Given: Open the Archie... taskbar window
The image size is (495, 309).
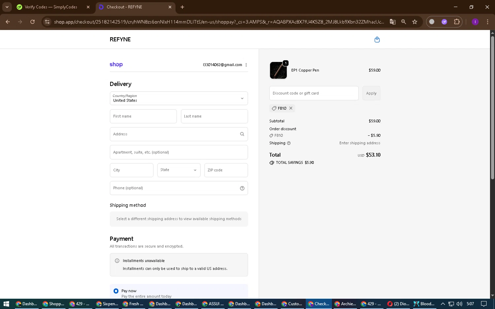Looking at the screenshot, I should tap(345, 304).
